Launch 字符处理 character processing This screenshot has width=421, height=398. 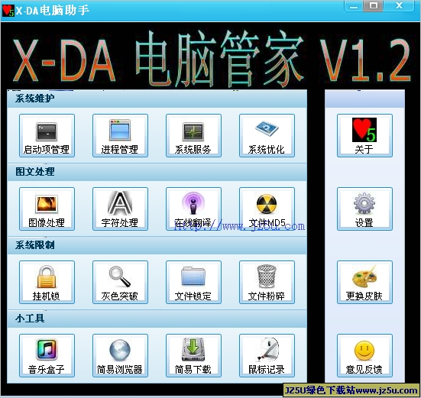(120, 209)
